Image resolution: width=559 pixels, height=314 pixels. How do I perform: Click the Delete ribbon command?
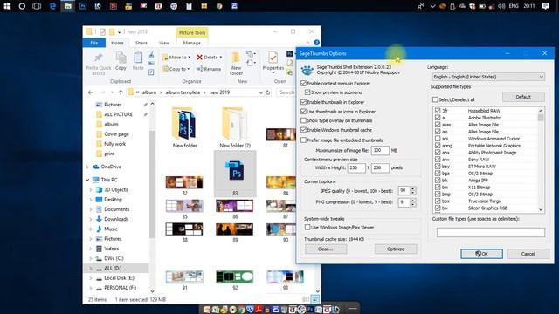tap(209, 57)
